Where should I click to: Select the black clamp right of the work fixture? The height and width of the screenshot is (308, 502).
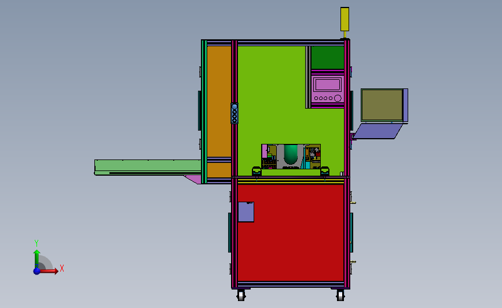(325, 171)
